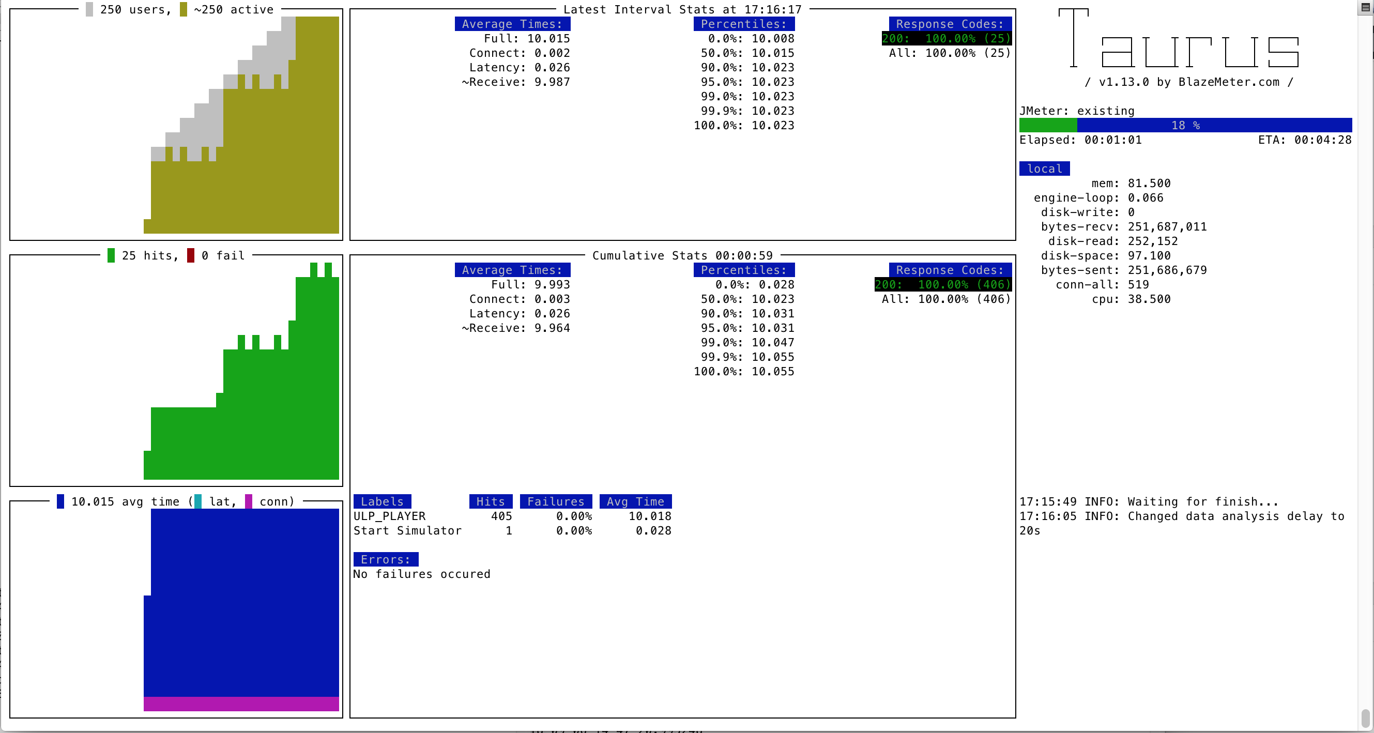Click the vertical scrollbar thumb at bottom right

(1365, 718)
